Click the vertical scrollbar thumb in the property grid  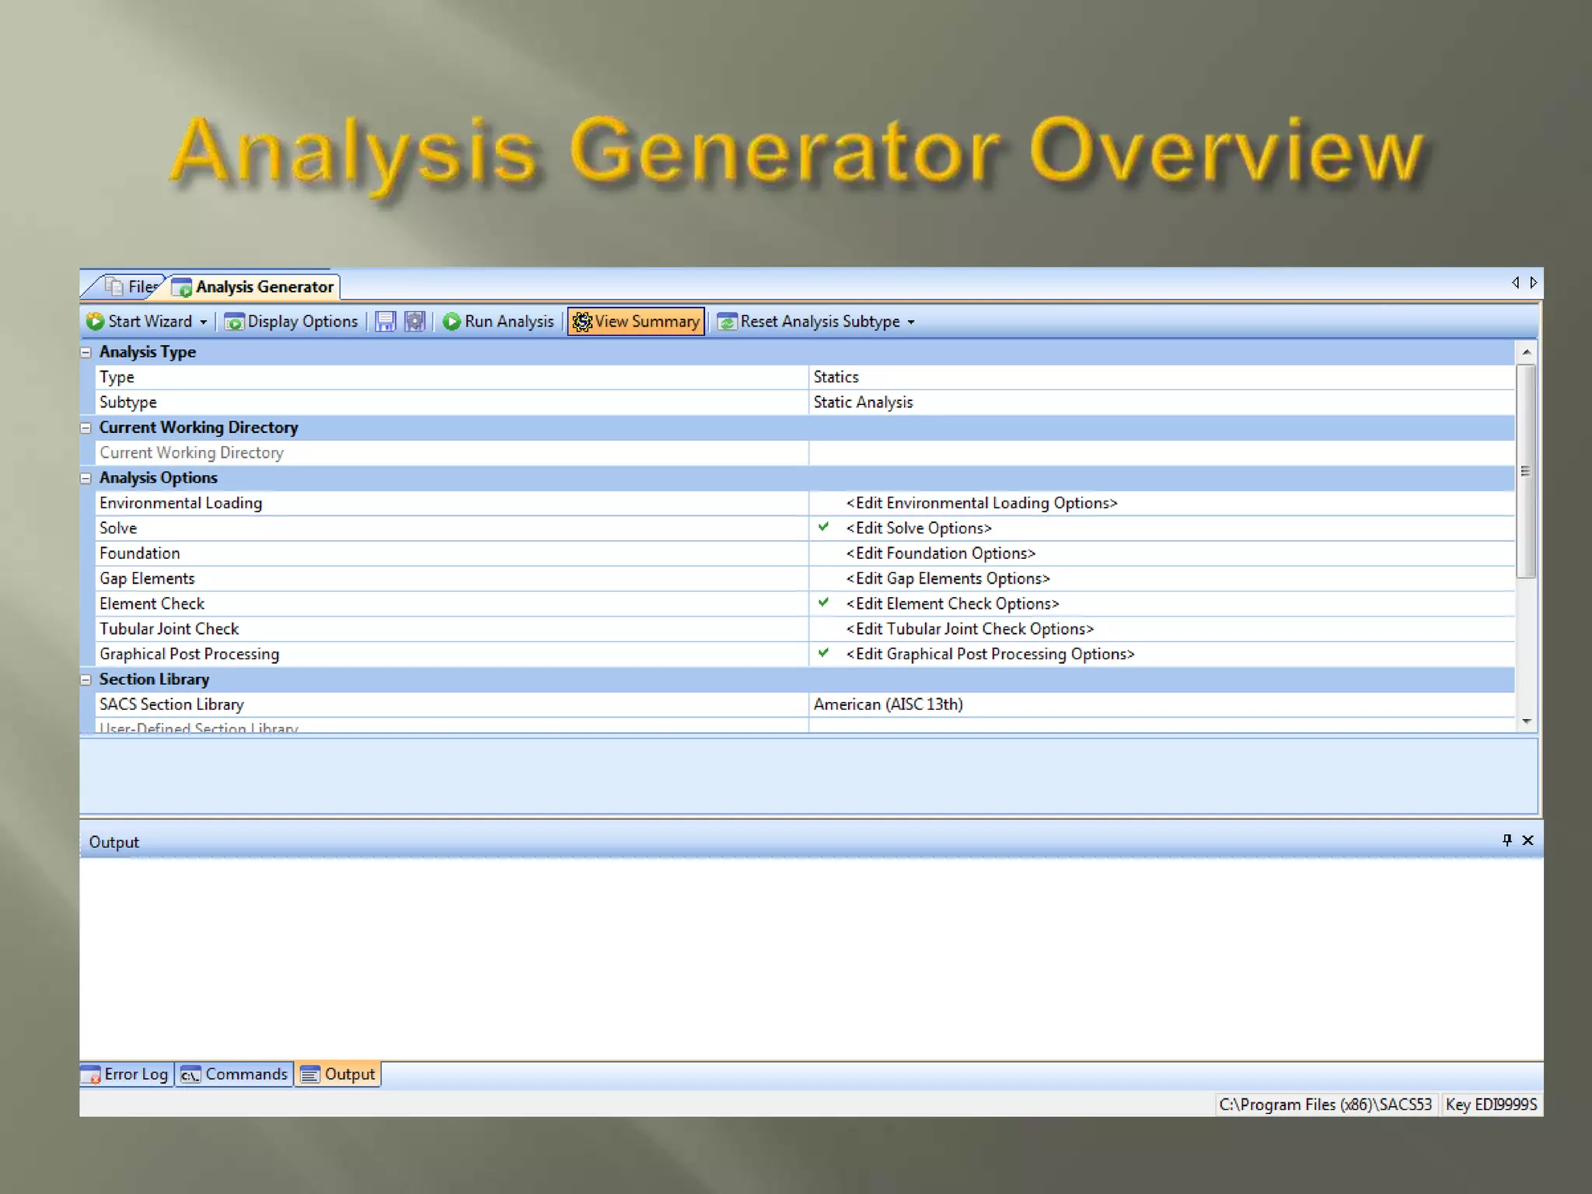pos(1526,471)
